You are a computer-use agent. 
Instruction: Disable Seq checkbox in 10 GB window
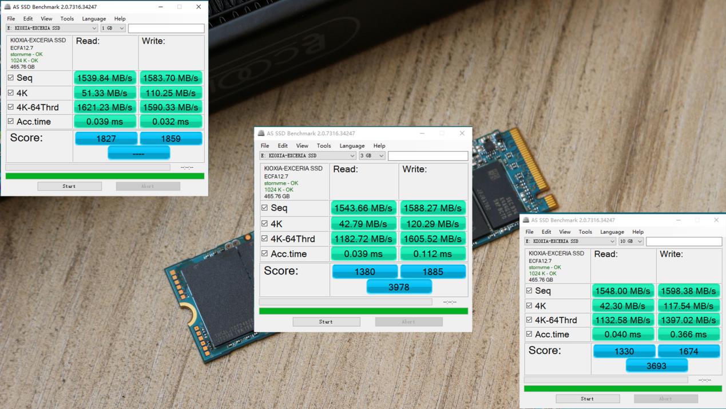[529, 290]
